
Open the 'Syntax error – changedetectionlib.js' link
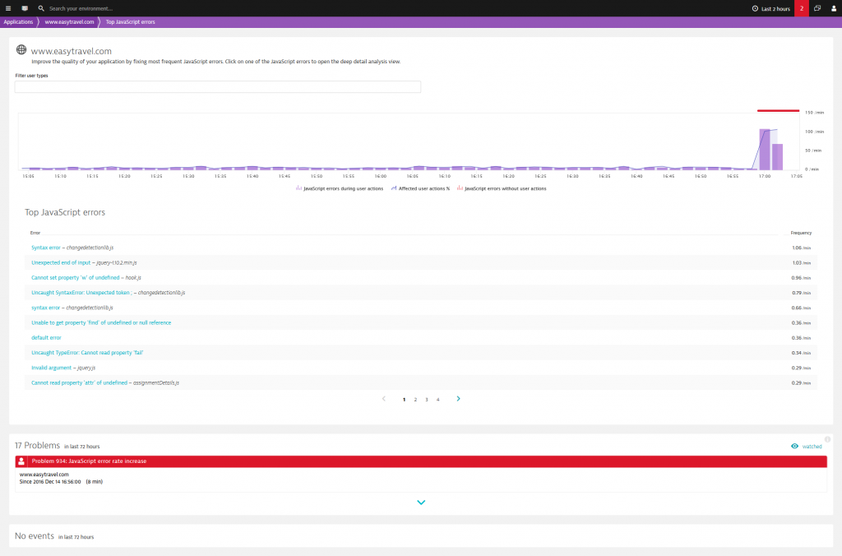[x=46, y=248]
